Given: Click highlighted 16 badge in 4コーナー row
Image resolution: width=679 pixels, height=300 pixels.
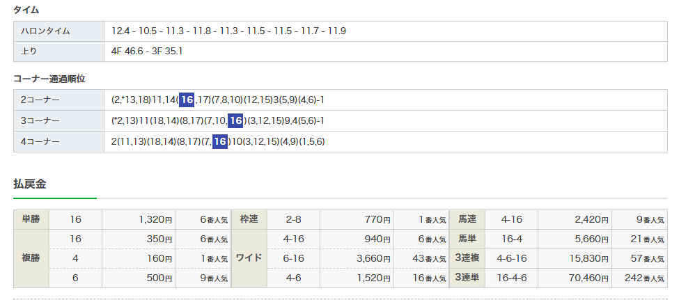Looking at the screenshot, I should [x=220, y=142].
